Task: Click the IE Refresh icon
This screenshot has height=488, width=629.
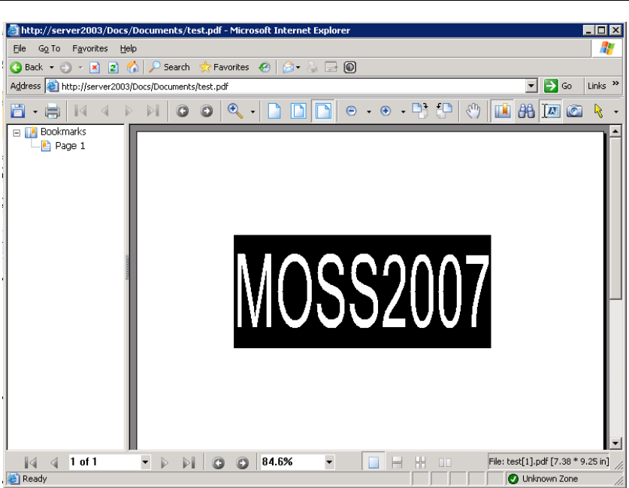Action: click(113, 68)
